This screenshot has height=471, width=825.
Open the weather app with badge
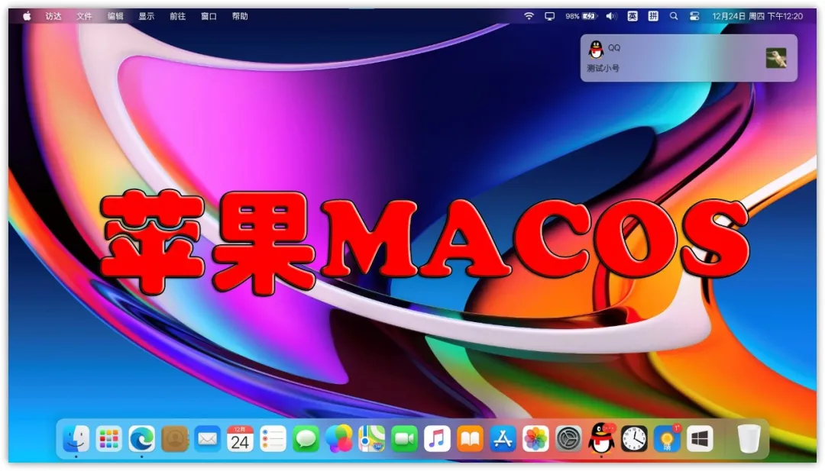pos(667,438)
